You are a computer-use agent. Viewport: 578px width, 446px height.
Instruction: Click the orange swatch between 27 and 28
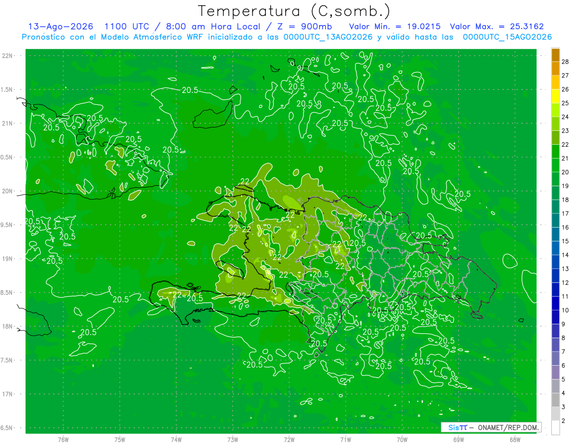[x=555, y=69]
